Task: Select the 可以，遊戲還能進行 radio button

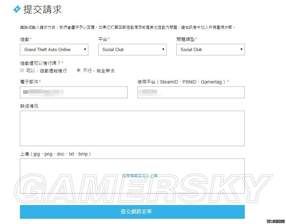Action: (x=22, y=70)
